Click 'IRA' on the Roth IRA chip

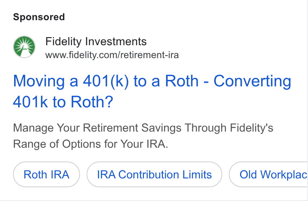[60, 174]
